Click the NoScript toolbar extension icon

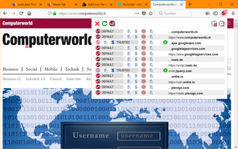click(224, 14)
